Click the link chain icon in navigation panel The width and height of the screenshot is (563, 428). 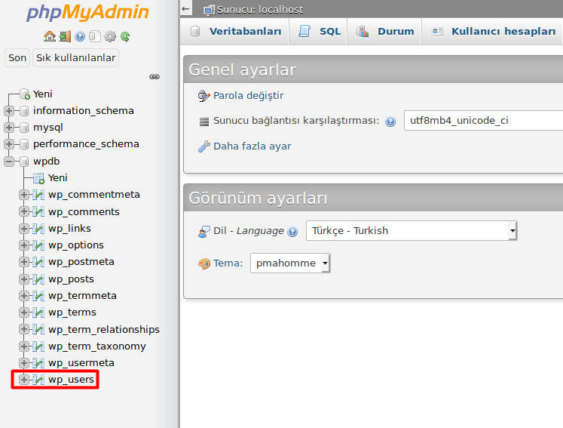tap(155, 76)
